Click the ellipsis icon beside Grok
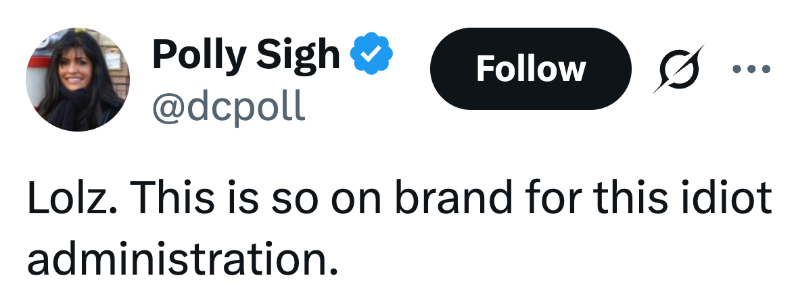Viewport: 794px width, 305px height. 753,69
